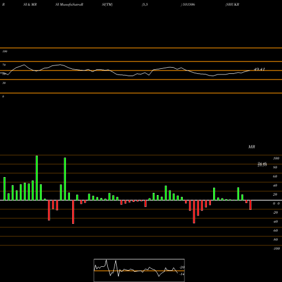Open the mini MR line chart thumbnail
Viewport: 282px width, 282px height.
point(139,270)
